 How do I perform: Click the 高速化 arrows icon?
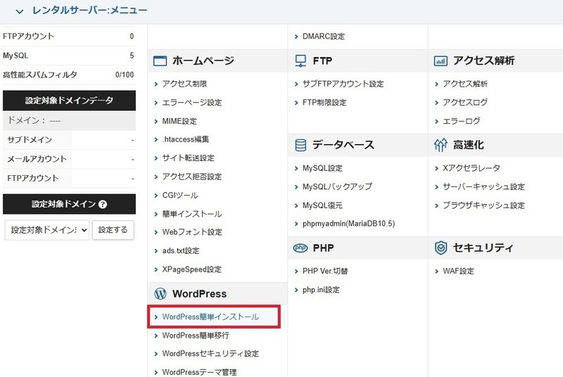(x=441, y=145)
